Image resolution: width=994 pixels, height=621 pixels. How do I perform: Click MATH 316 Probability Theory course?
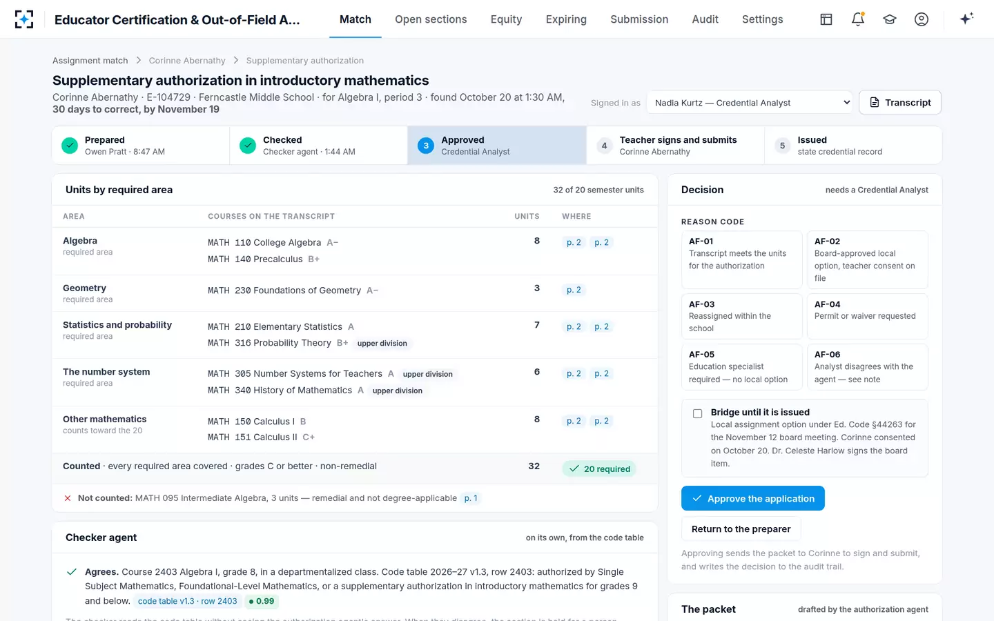tap(270, 343)
